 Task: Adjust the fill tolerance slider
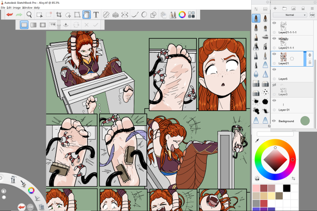59,25
